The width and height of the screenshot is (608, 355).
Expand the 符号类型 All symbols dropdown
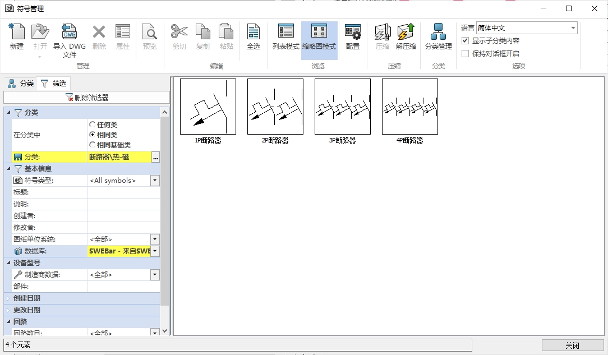point(155,181)
